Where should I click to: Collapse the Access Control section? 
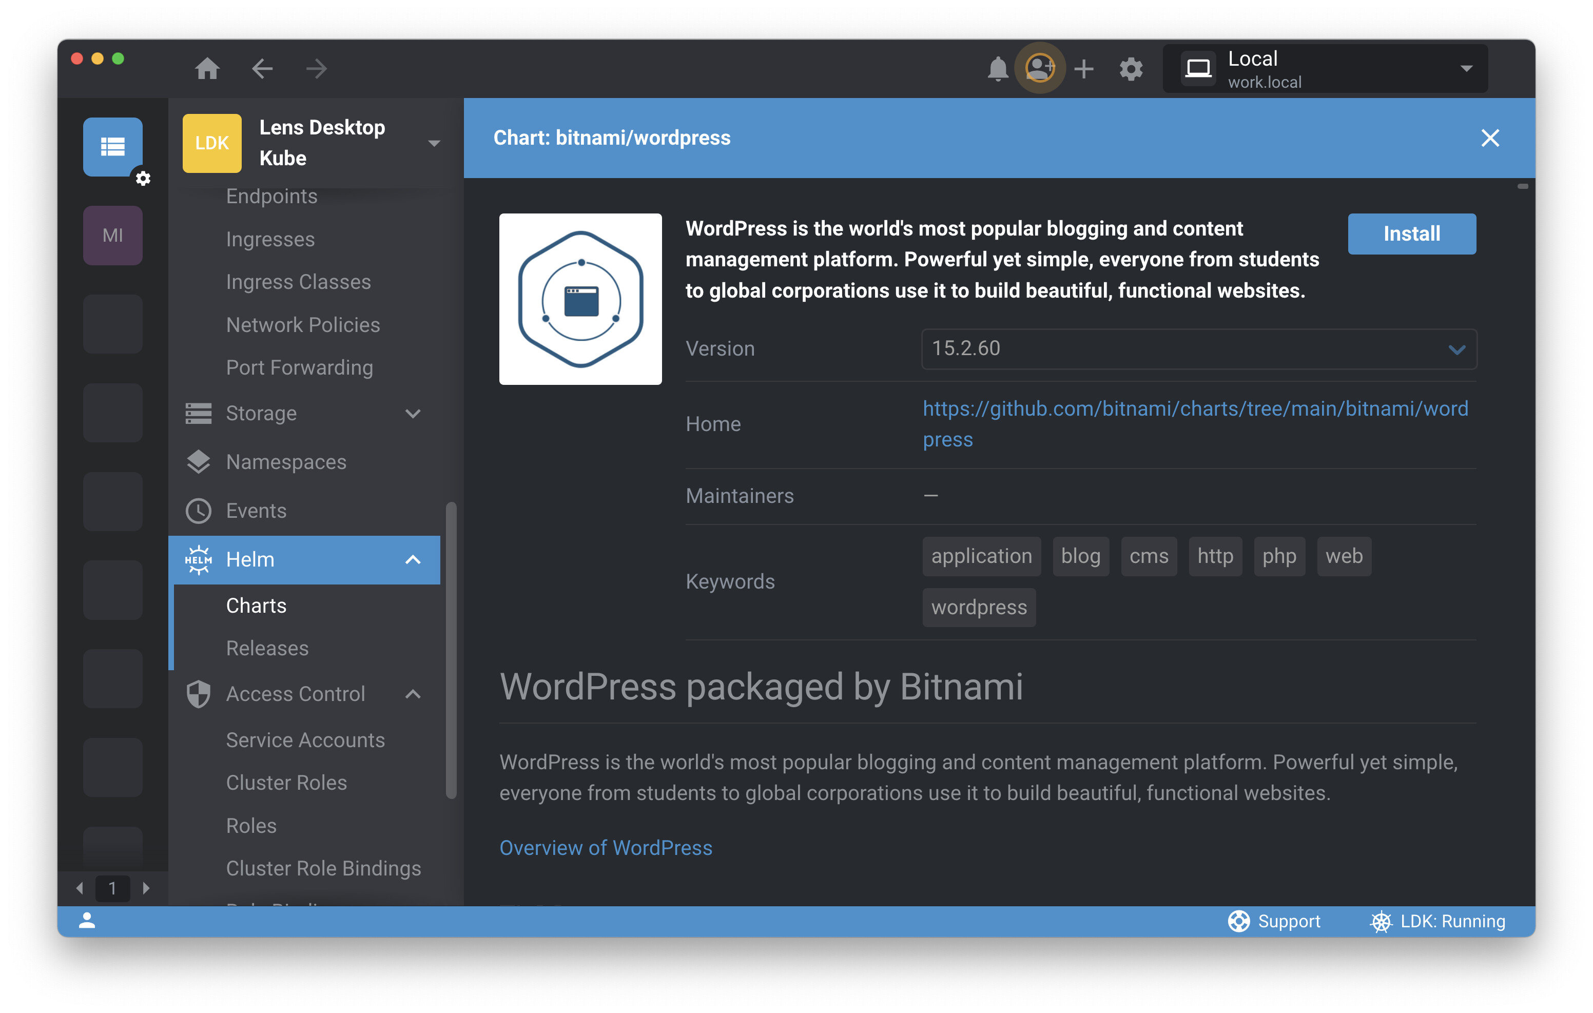click(x=412, y=694)
